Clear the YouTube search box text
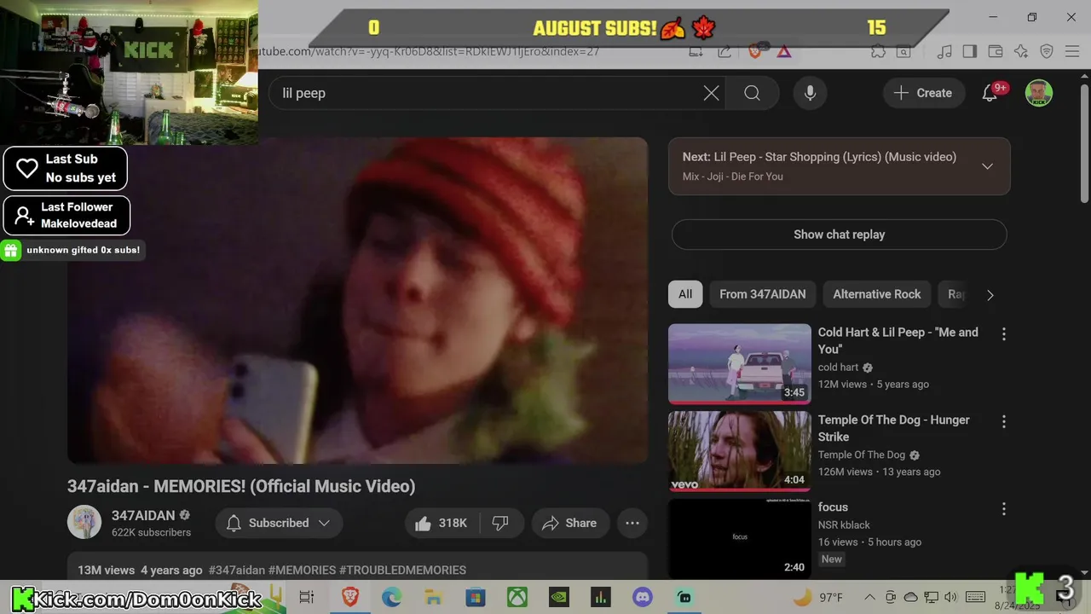The height and width of the screenshot is (614, 1091). point(711,93)
